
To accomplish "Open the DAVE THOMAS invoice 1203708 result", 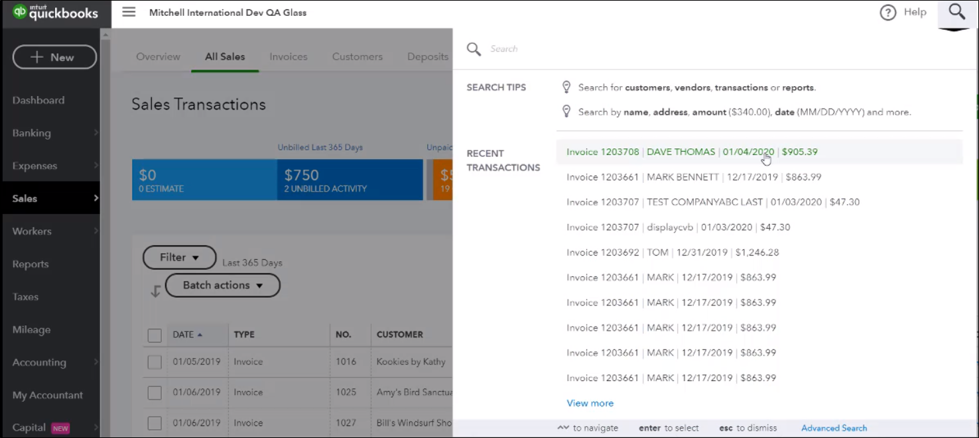I will 759,152.
